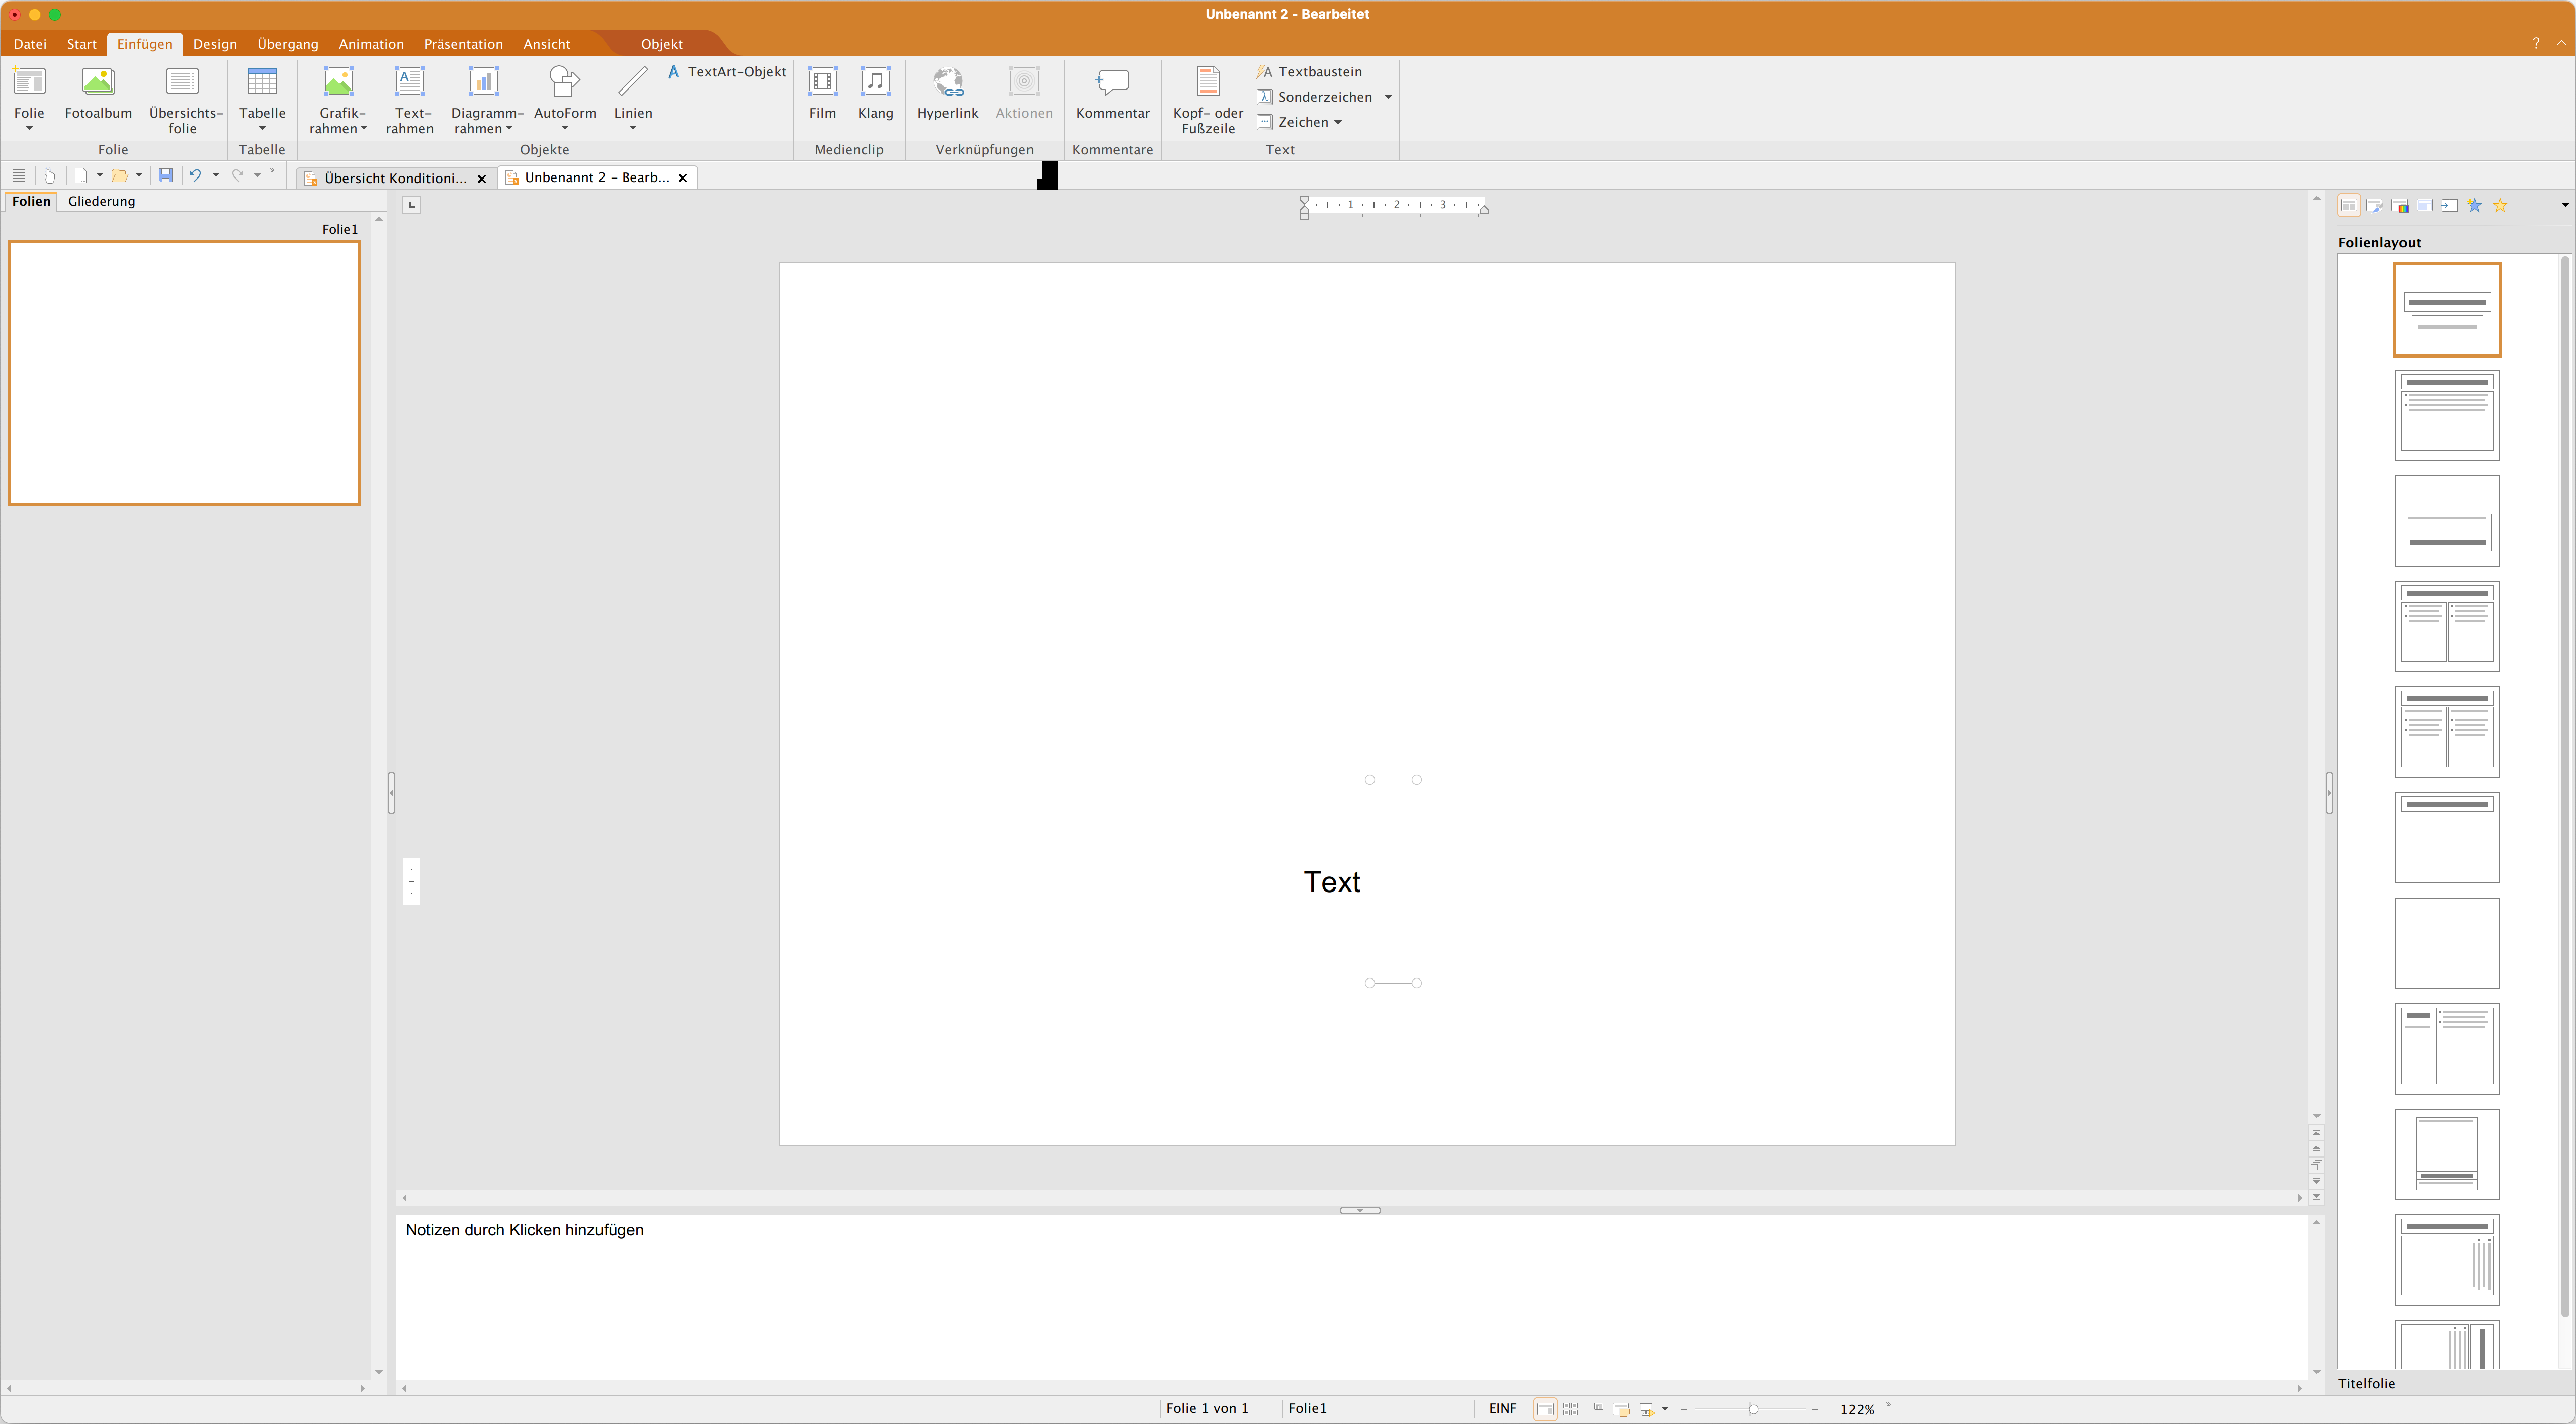Toggle EINF insert mode in status bar
This screenshot has height=1424, width=2576.
(1502, 1409)
